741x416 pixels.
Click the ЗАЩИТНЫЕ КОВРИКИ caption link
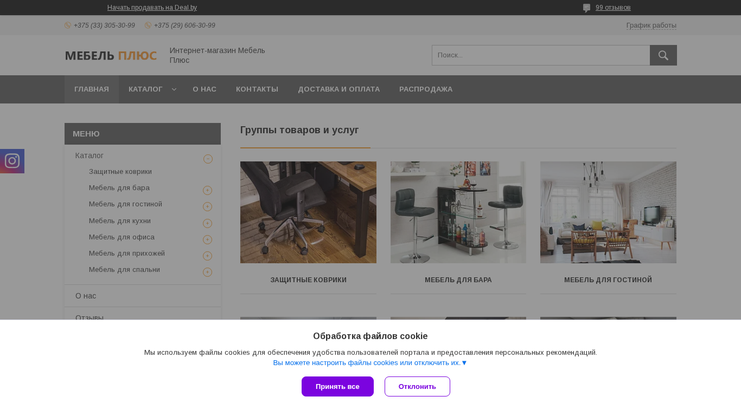point(308,280)
